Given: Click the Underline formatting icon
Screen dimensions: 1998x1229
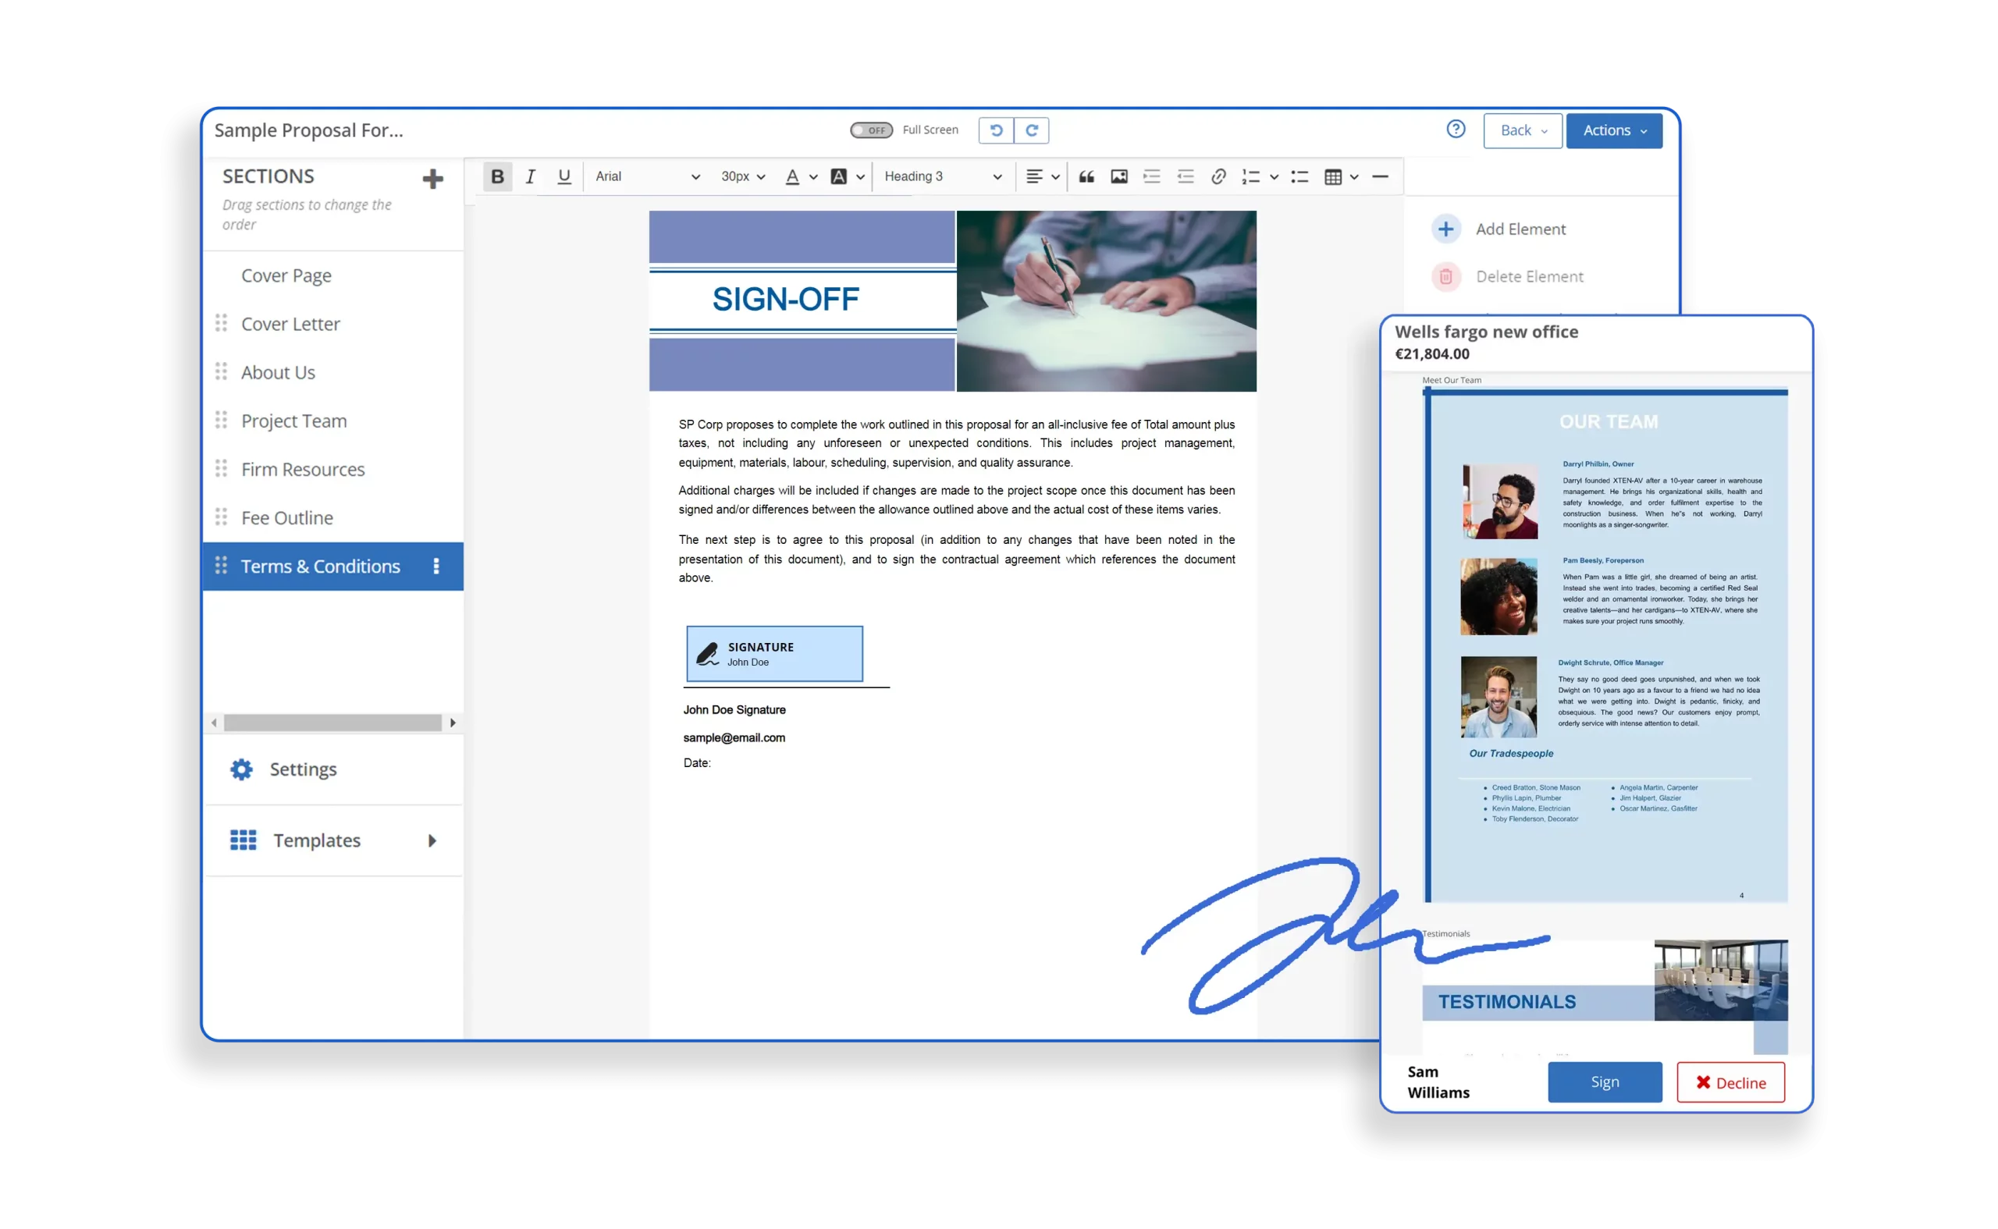Looking at the screenshot, I should [x=562, y=176].
